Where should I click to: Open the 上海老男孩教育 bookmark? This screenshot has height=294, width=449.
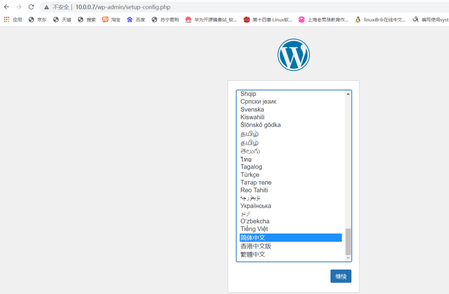tap(324, 20)
